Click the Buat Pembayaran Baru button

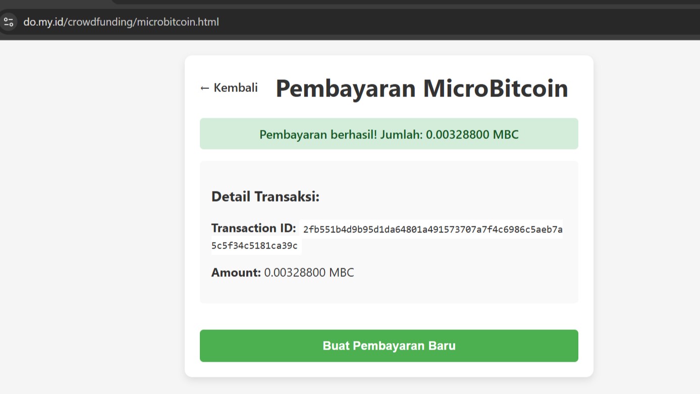pos(389,346)
